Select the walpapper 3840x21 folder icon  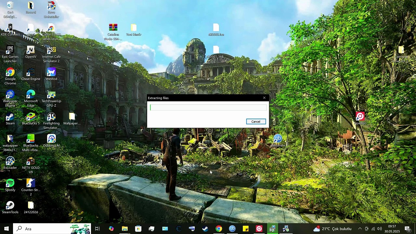[10, 143]
